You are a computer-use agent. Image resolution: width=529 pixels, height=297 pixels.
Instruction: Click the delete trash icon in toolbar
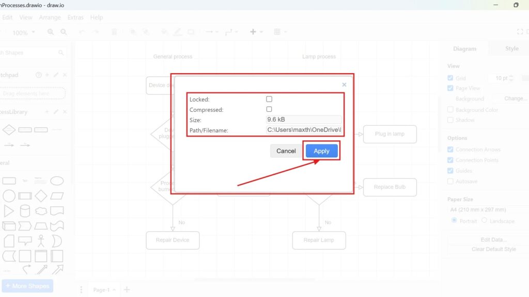click(x=114, y=32)
